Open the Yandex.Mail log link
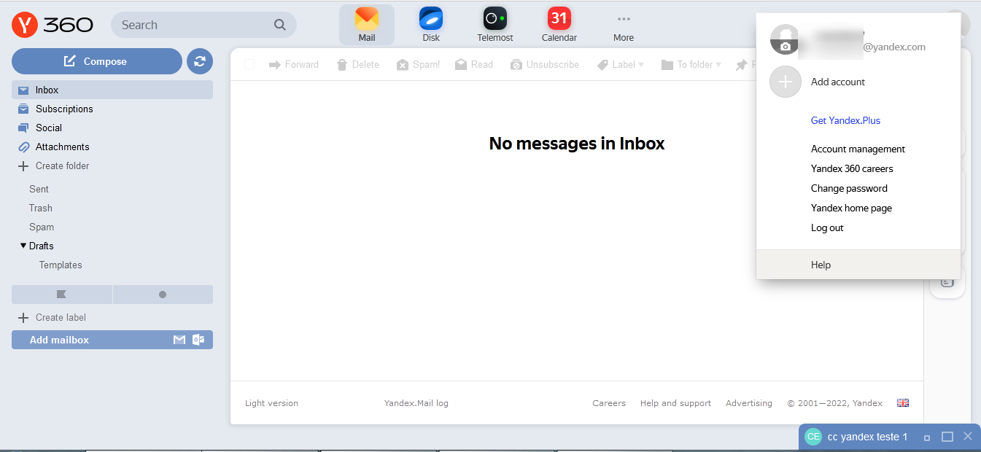The height and width of the screenshot is (452, 981). (416, 403)
